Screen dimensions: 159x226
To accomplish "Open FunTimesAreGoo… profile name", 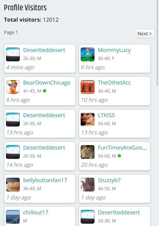I will pyautogui.click(x=122, y=148).
